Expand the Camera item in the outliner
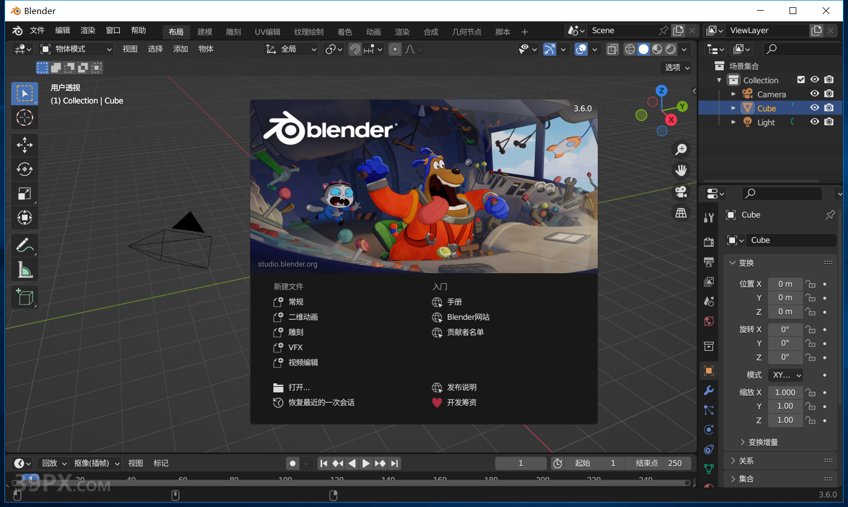Image resolution: width=848 pixels, height=507 pixels. pos(734,93)
